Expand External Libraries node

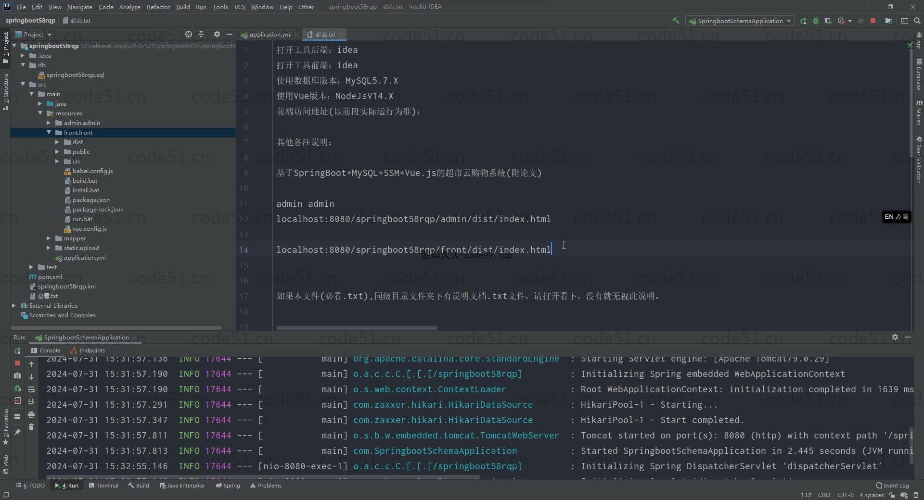14,305
